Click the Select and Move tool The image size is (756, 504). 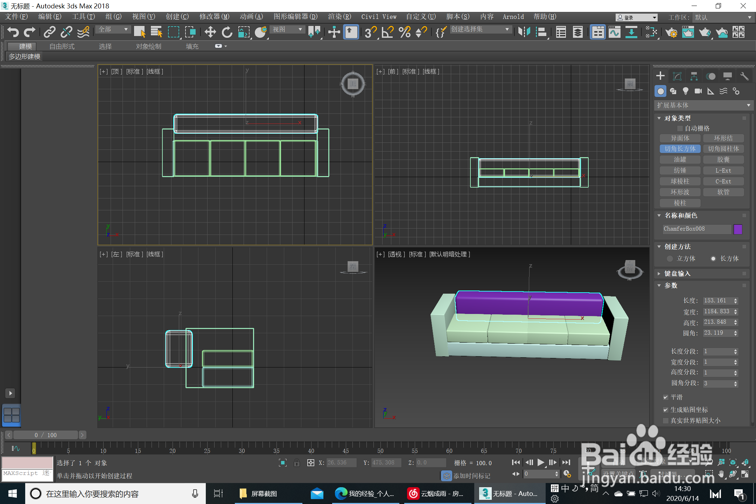pyautogui.click(x=210, y=32)
